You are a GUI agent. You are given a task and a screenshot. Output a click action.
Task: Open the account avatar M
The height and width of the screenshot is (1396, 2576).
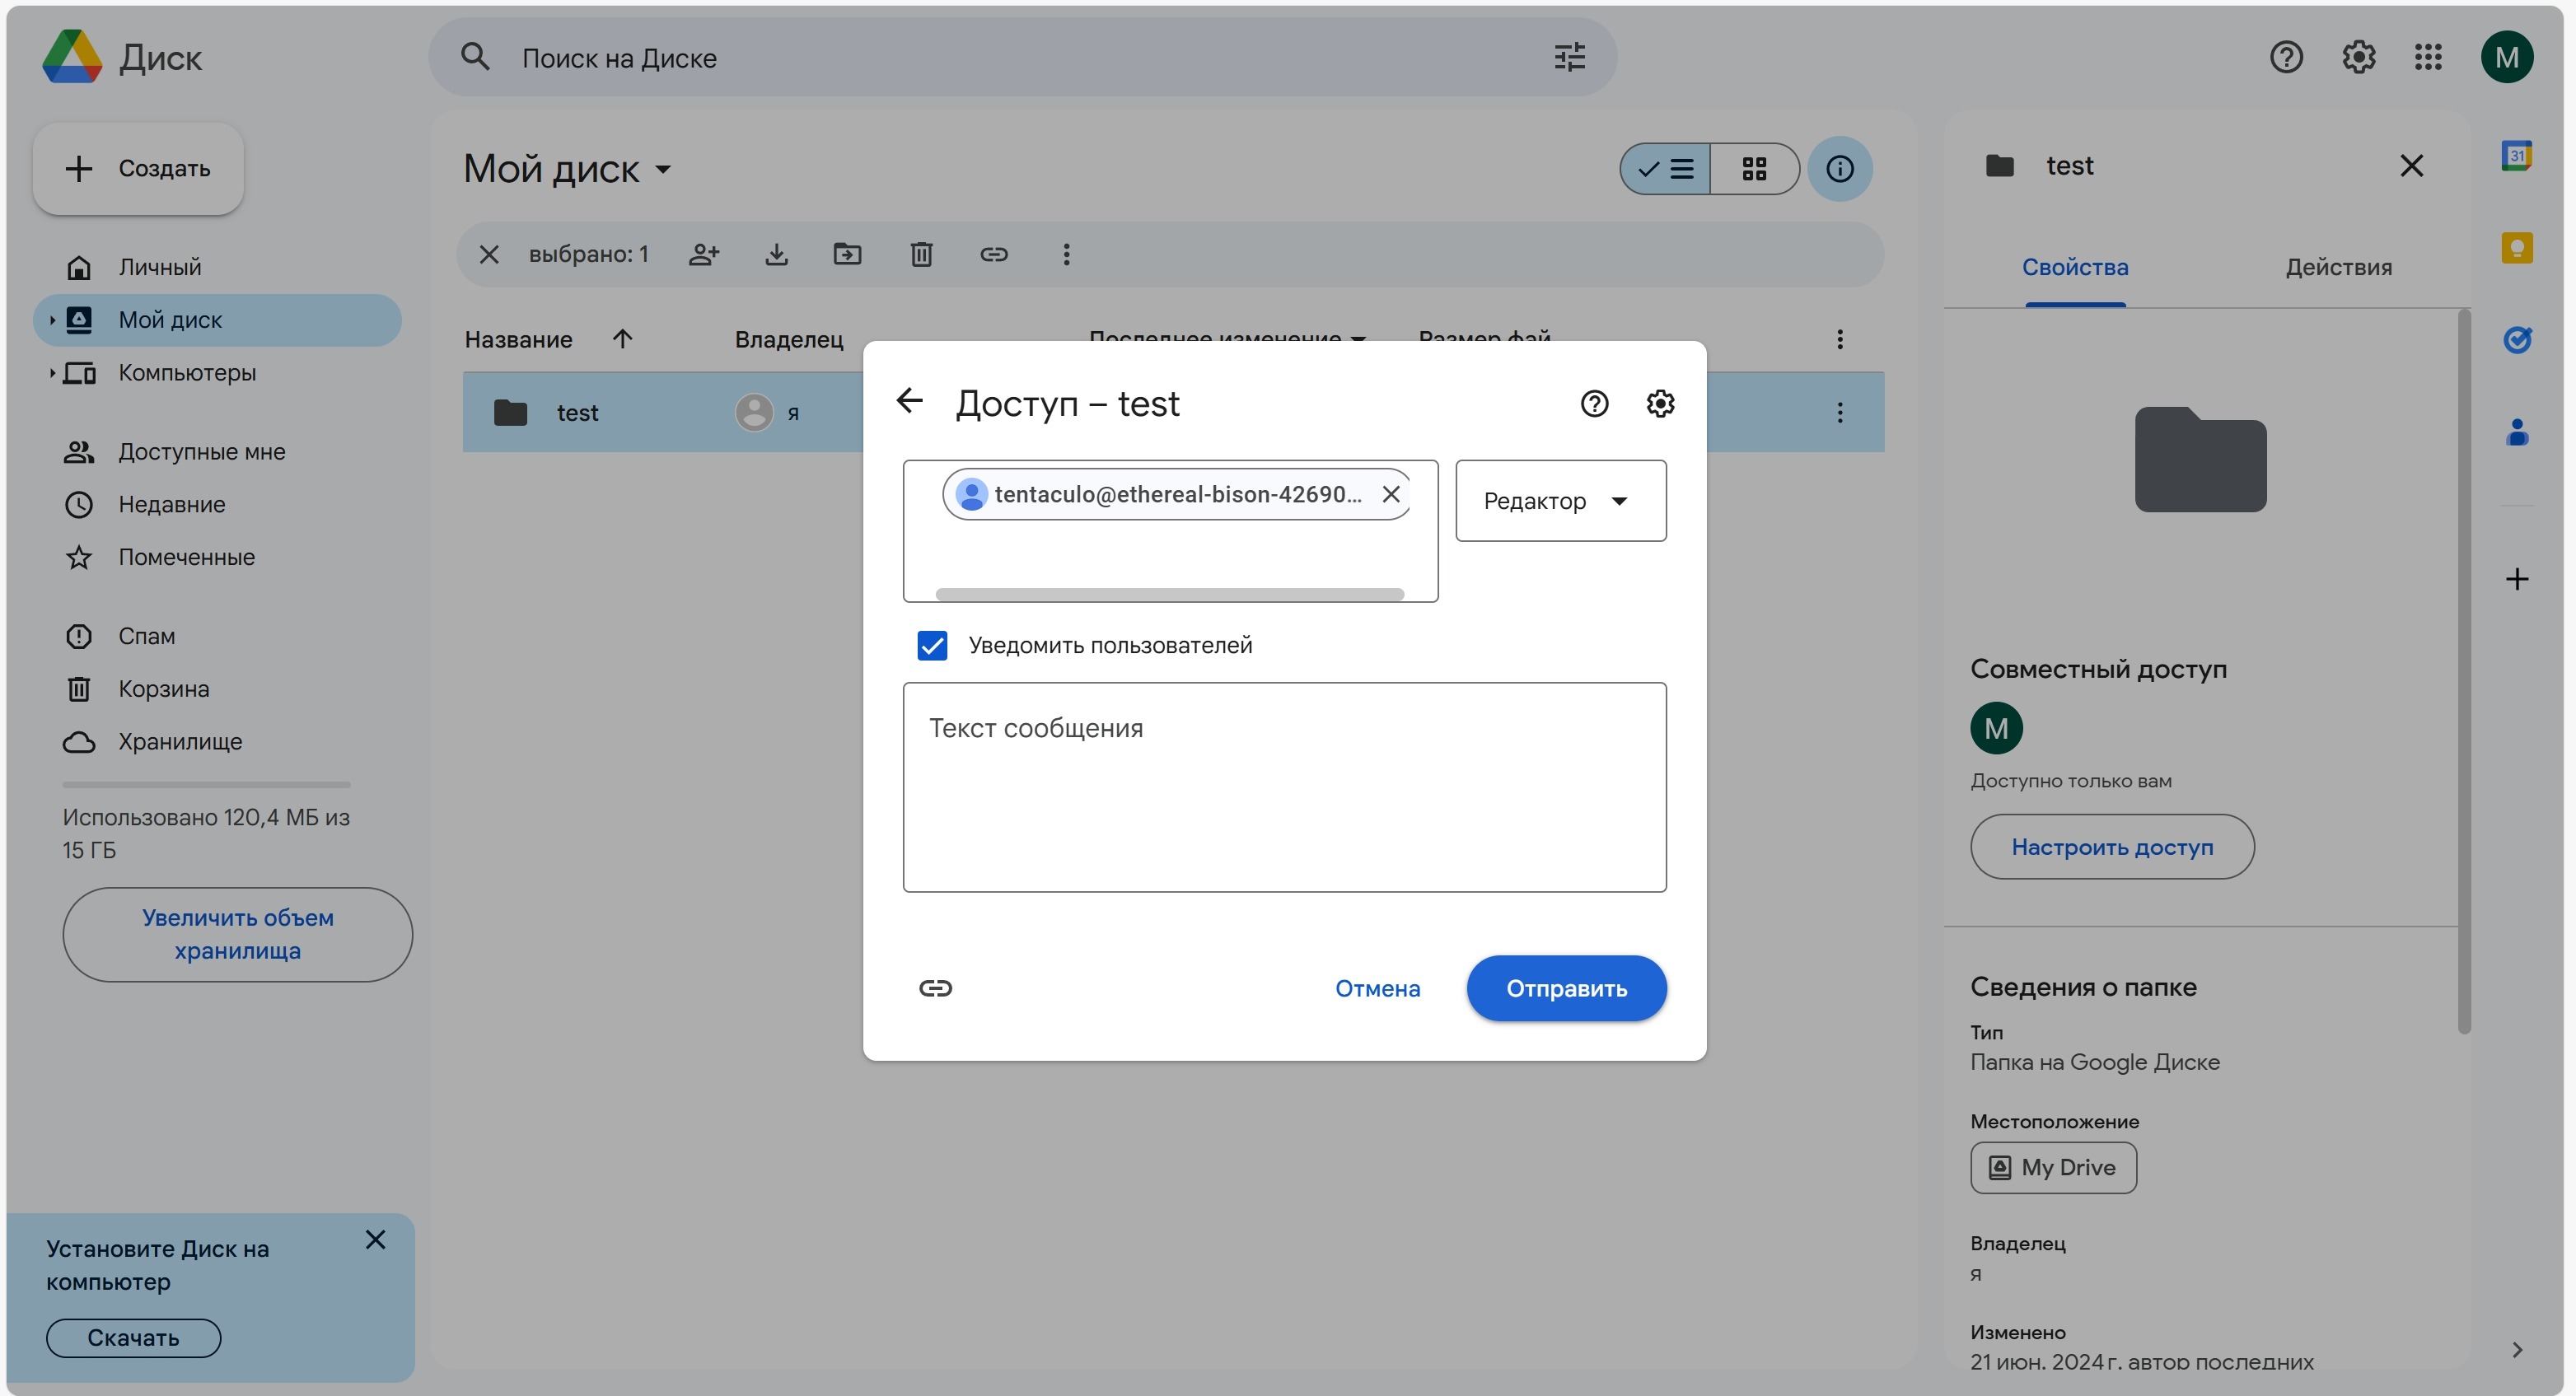pos(2506,57)
